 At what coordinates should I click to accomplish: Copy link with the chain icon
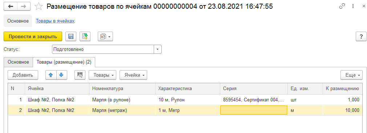click(342, 7)
